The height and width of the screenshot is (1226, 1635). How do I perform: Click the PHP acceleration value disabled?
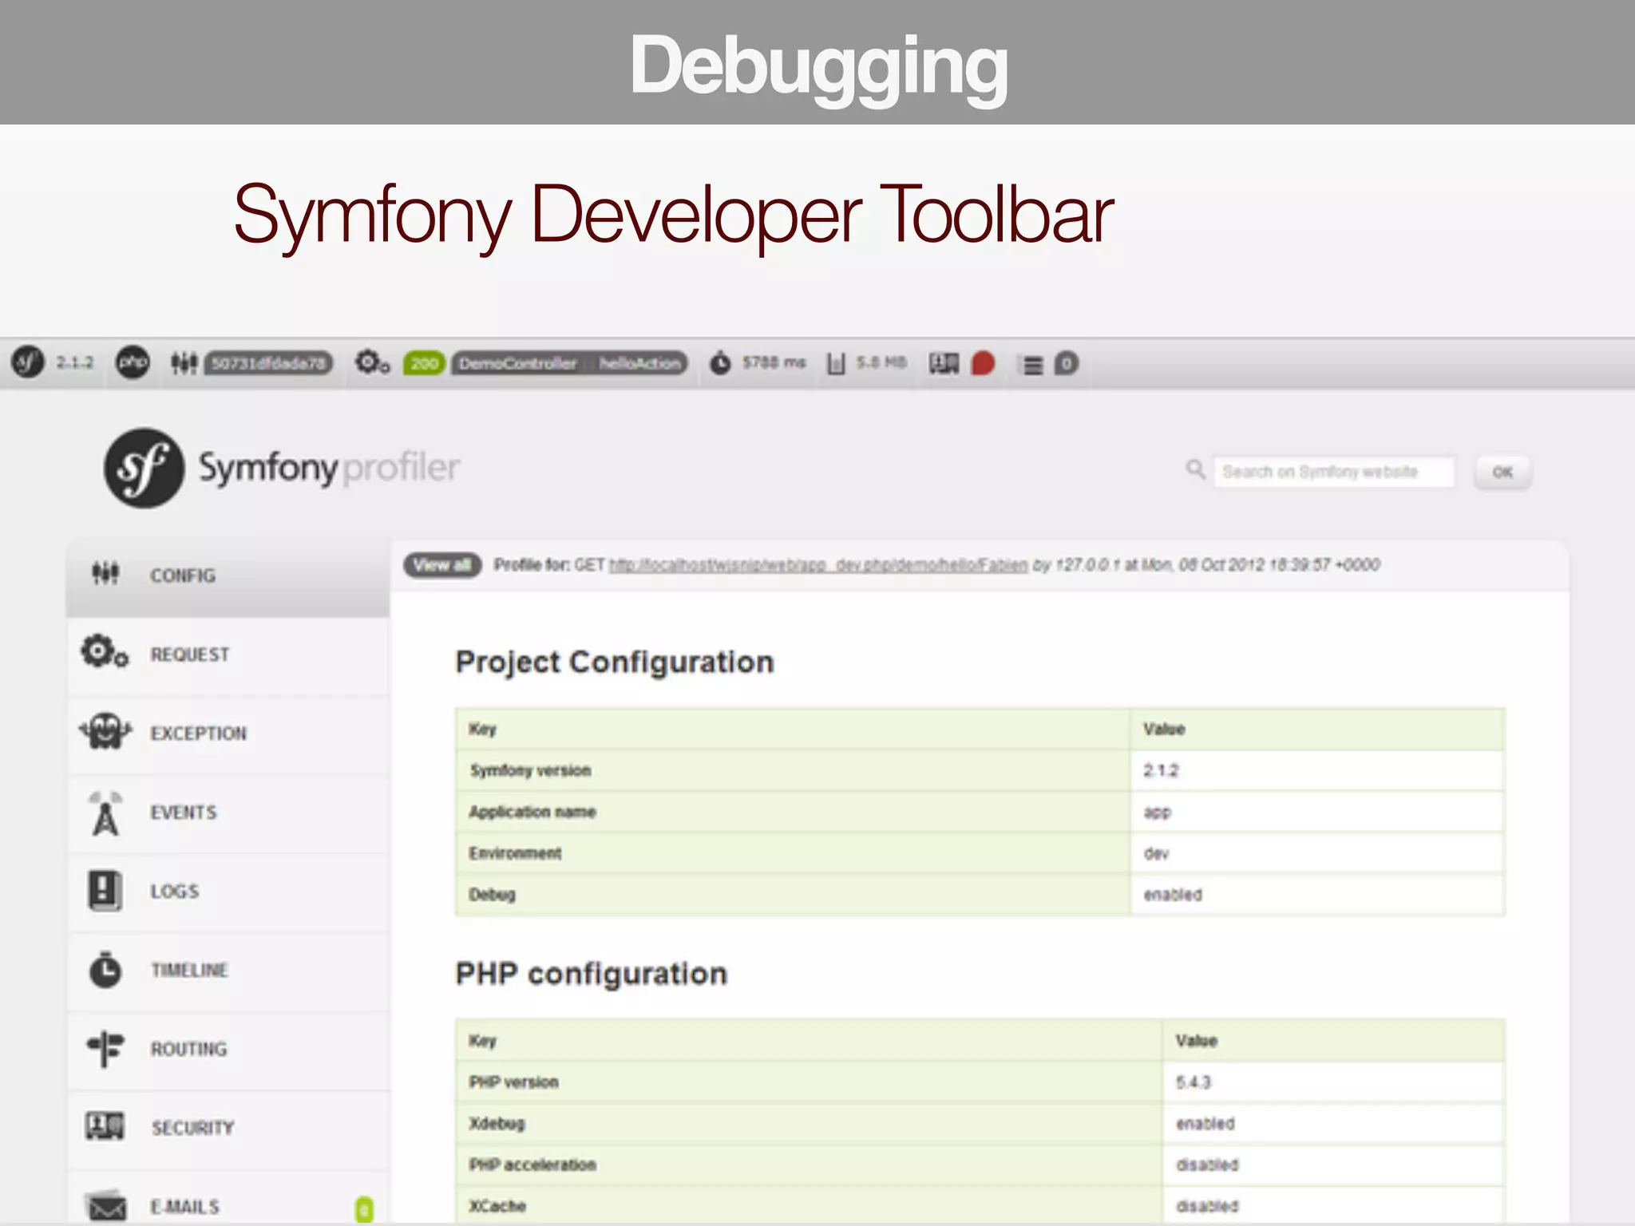(1207, 1165)
